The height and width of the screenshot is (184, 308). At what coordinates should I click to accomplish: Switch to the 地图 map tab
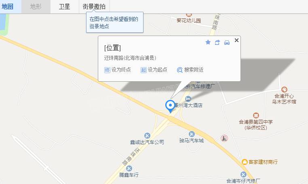8,7
